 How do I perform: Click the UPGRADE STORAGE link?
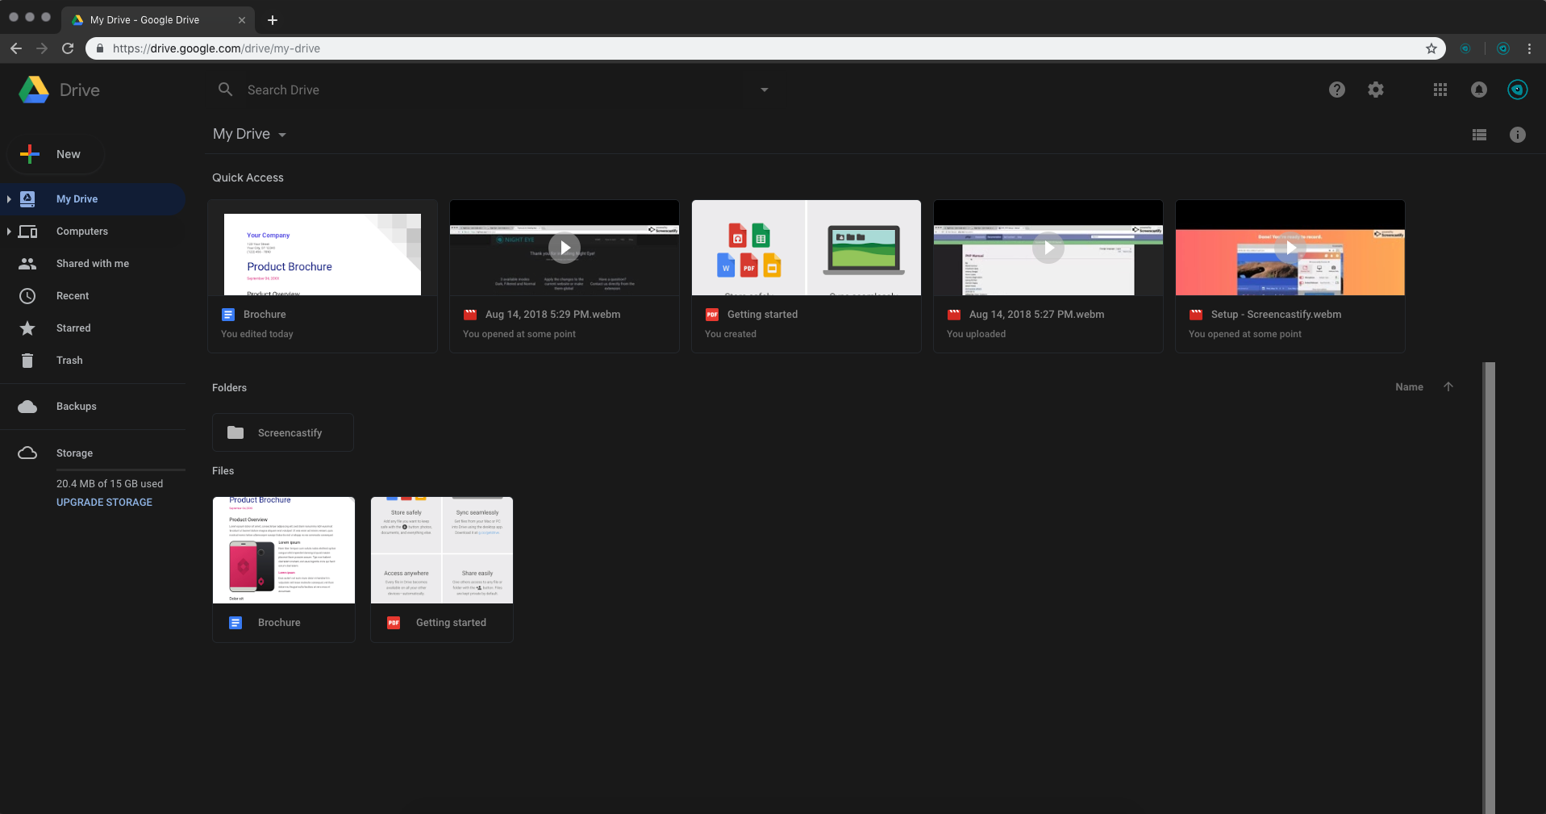pos(104,503)
